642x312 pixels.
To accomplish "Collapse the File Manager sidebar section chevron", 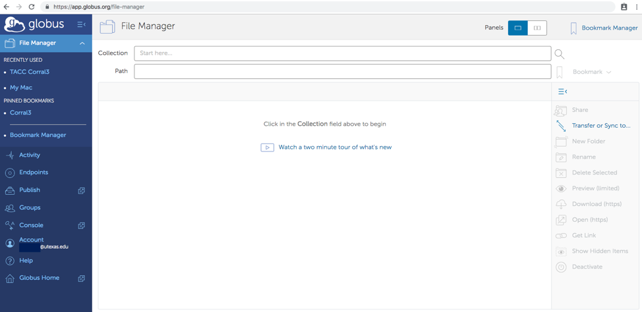I will pyautogui.click(x=82, y=43).
